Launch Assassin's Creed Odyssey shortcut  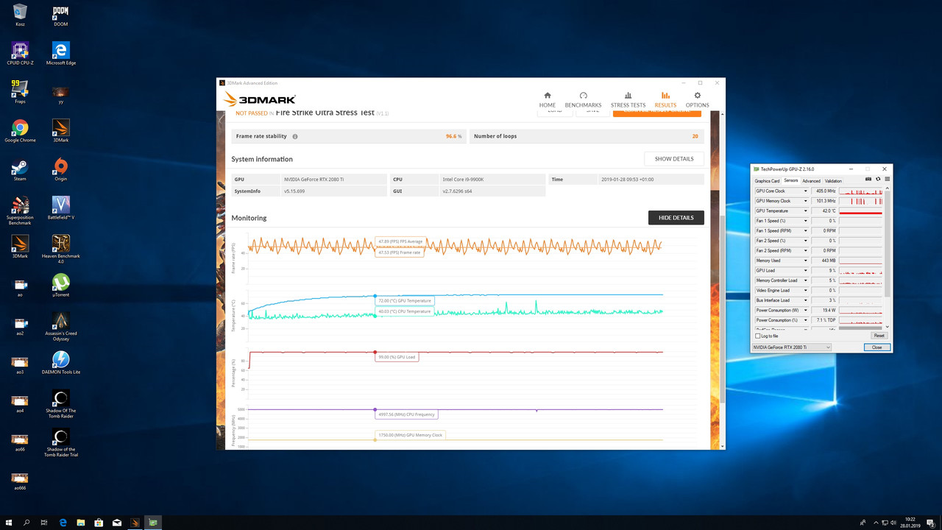tap(60, 326)
